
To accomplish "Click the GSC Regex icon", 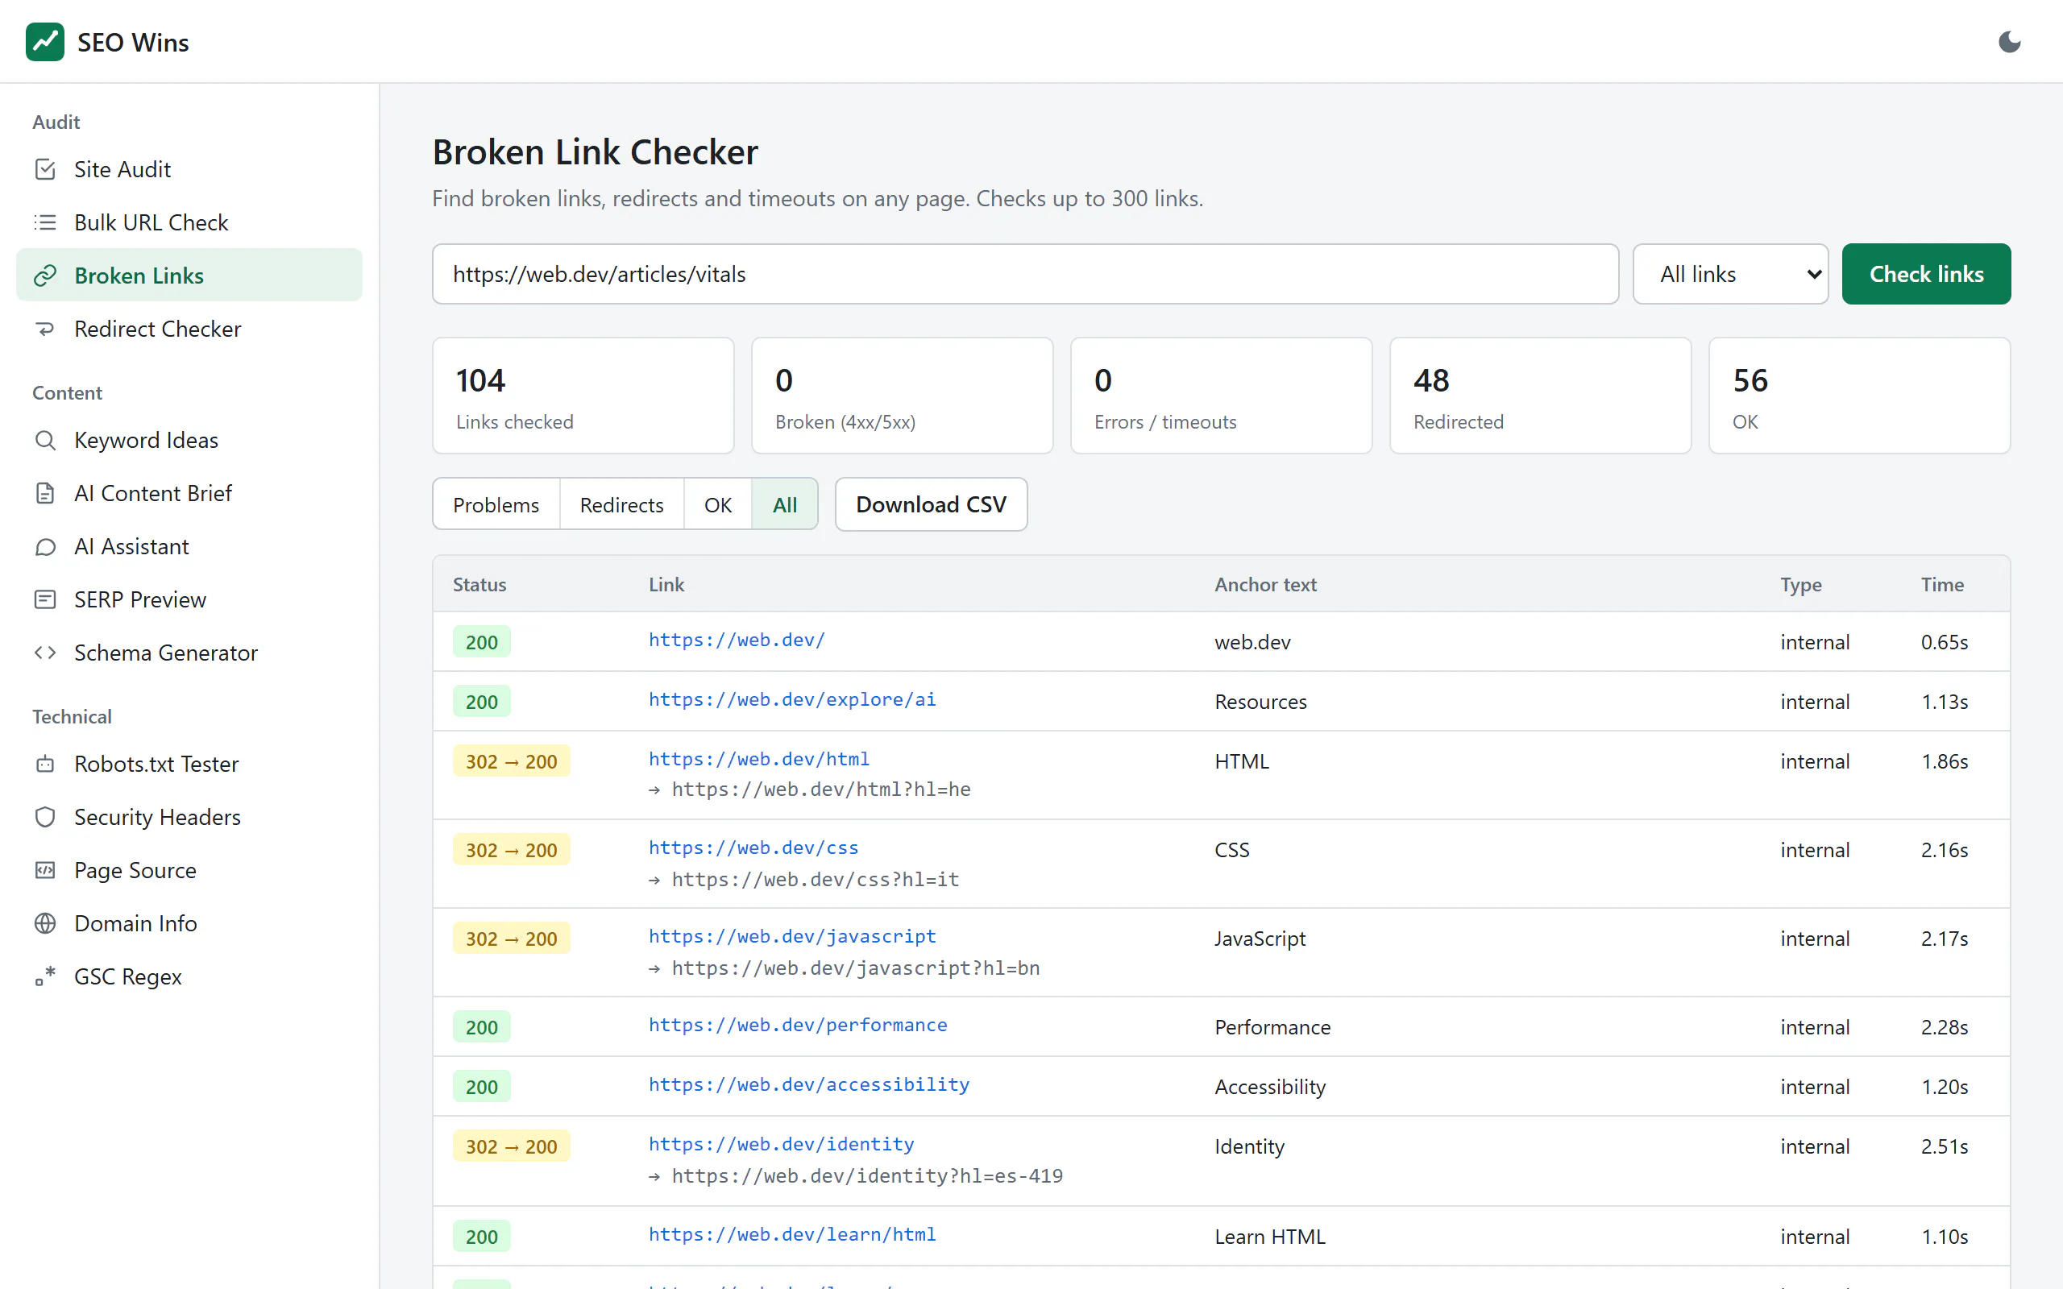I will tap(45, 976).
